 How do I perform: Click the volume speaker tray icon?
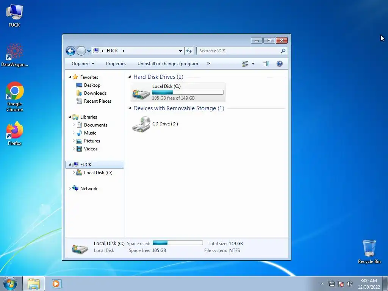(x=350, y=284)
